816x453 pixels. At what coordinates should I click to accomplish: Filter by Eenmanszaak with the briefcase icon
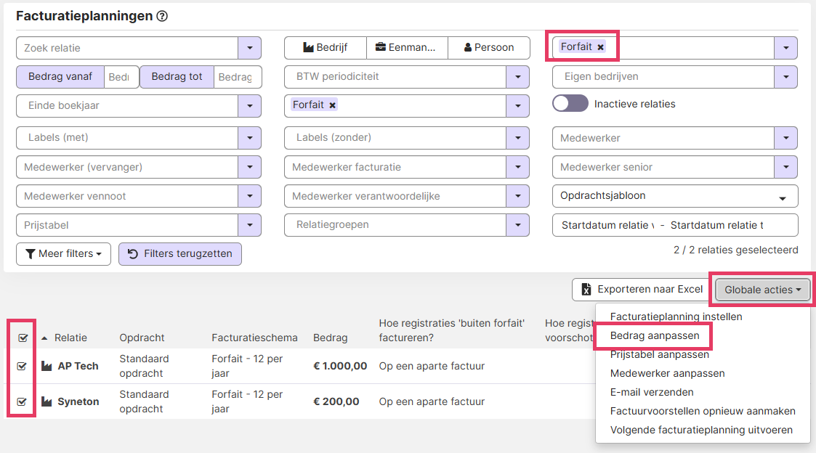[406, 48]
